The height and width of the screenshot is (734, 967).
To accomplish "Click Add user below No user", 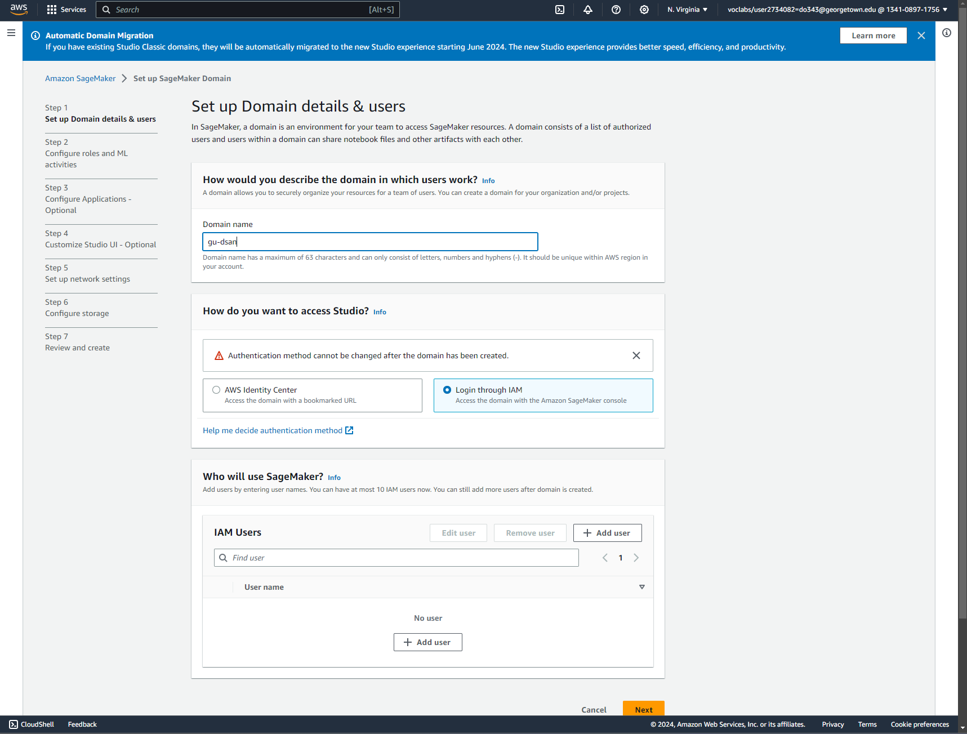I will coord(428,642).
